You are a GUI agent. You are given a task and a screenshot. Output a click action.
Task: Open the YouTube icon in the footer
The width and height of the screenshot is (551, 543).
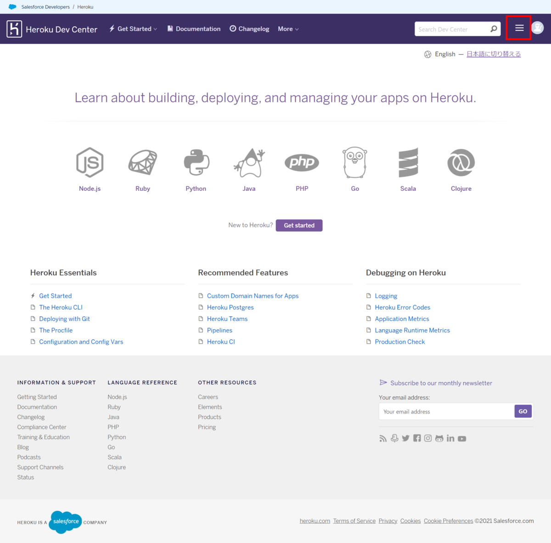pyautogui.click(x=462, y=439)
